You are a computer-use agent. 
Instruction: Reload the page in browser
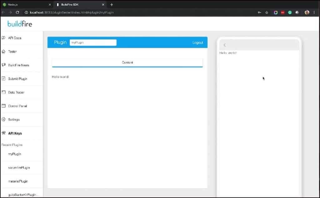(17, 13)
